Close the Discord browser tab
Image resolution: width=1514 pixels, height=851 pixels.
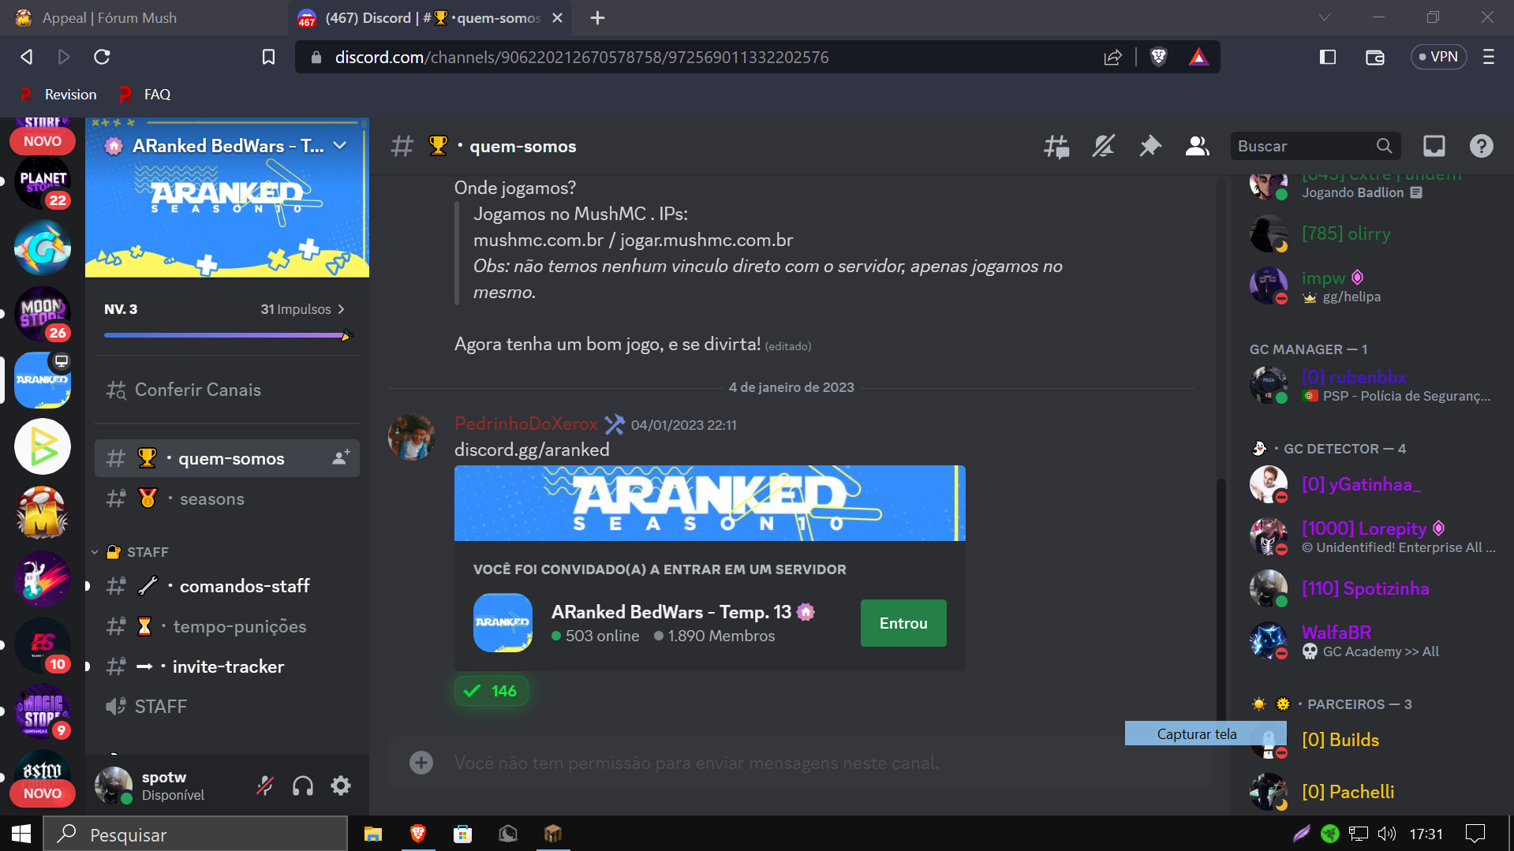pyautogui.click(x=557, y=17)
